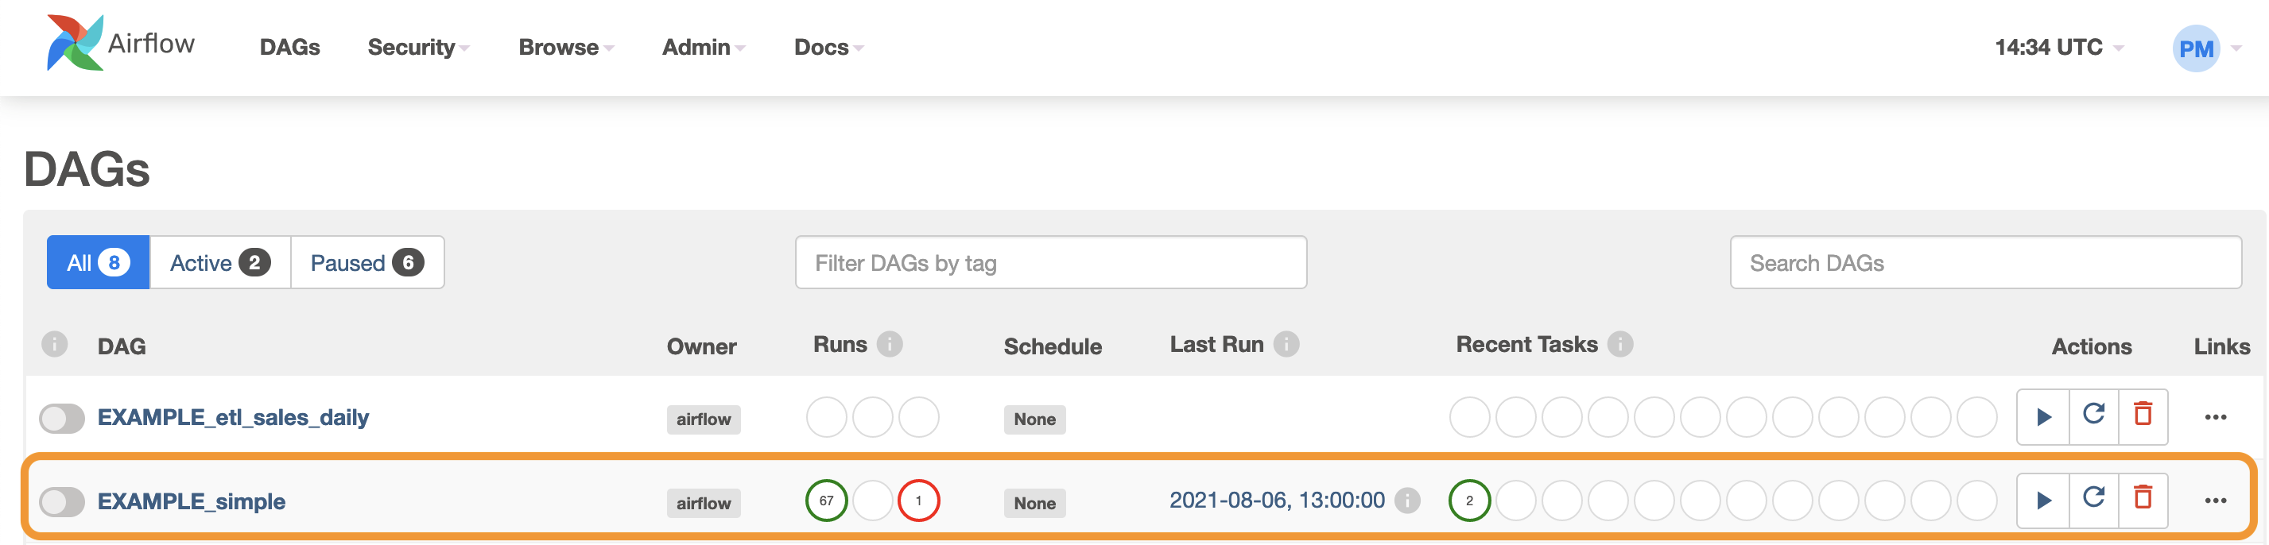
Task: Click the info icon beside last run date
Action: click(x=1407, y=500)
